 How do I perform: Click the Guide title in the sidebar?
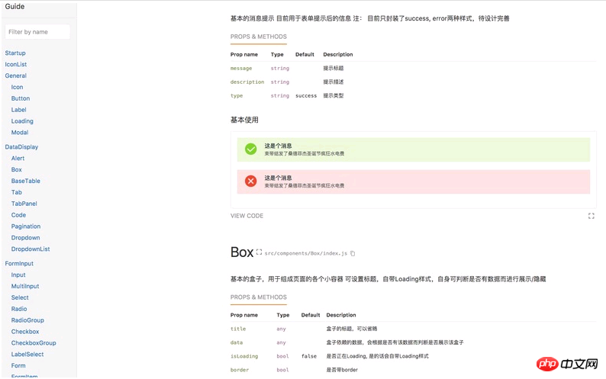pos(15,7)
